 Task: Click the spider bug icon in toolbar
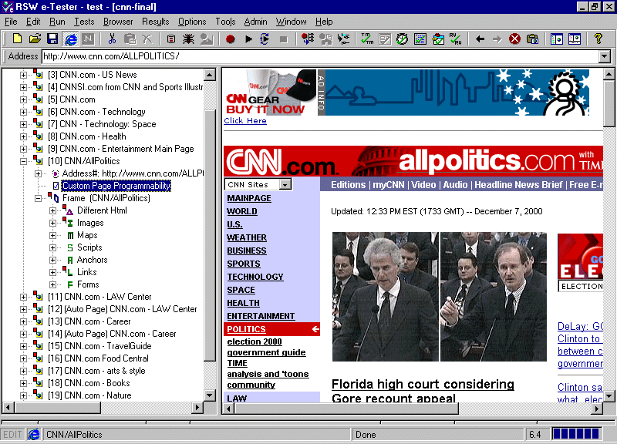point(189,39)
